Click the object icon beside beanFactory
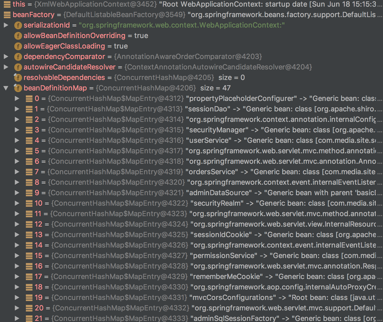This screenshot has width=383, height=322. coord(7,15)
